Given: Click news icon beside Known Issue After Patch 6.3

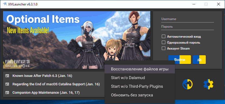Looking at the screenshot, I should (x=7, y=76).
